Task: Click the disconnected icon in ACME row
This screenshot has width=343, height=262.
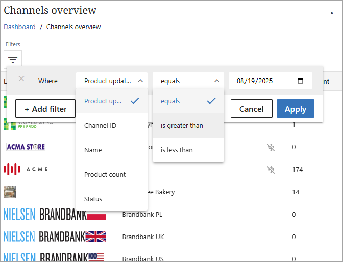Action: [271, 169]
